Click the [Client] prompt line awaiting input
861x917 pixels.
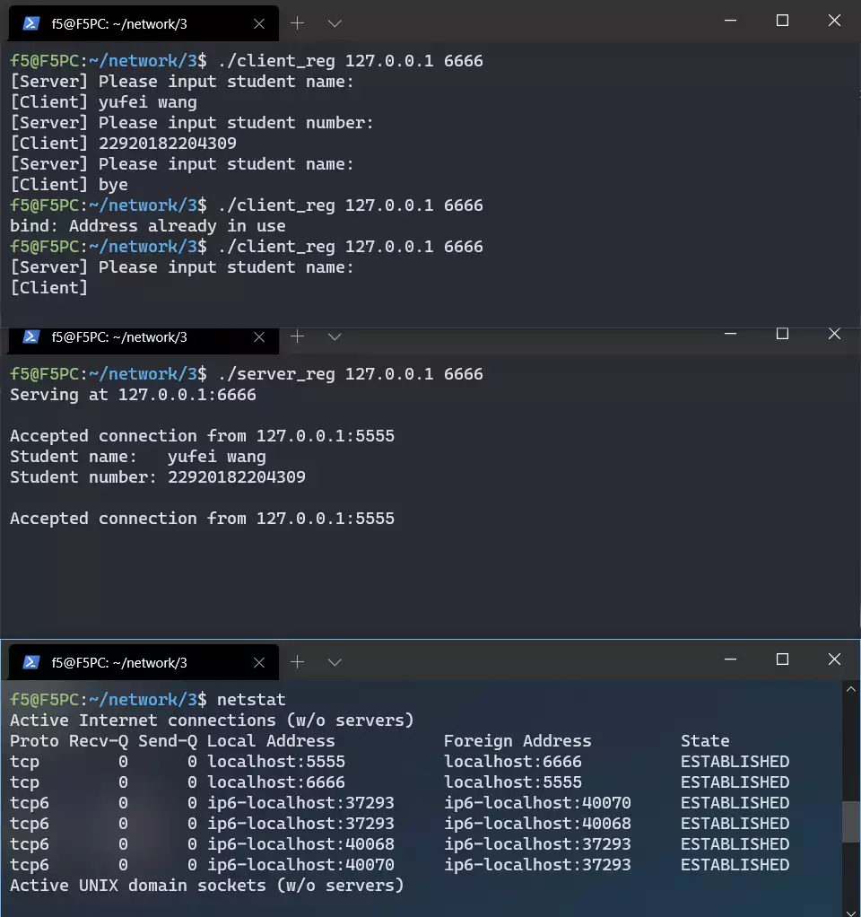pyautogui.click(x=49, y=288)
